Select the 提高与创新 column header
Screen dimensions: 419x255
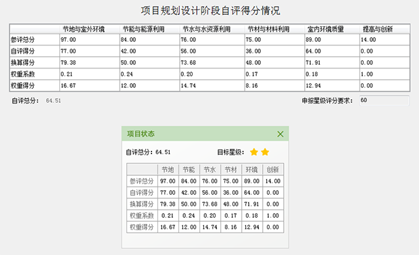click(x=385, y=29)
